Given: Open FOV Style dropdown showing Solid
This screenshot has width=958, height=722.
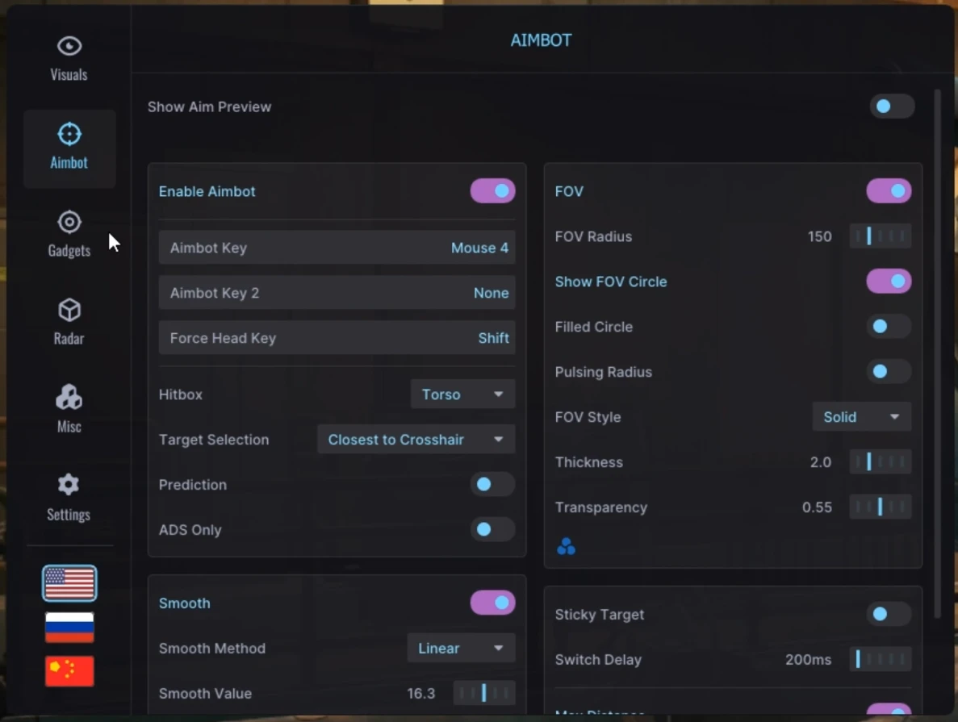Looking at the screenshot, I should pyautogui.click(x=861, y=417).
